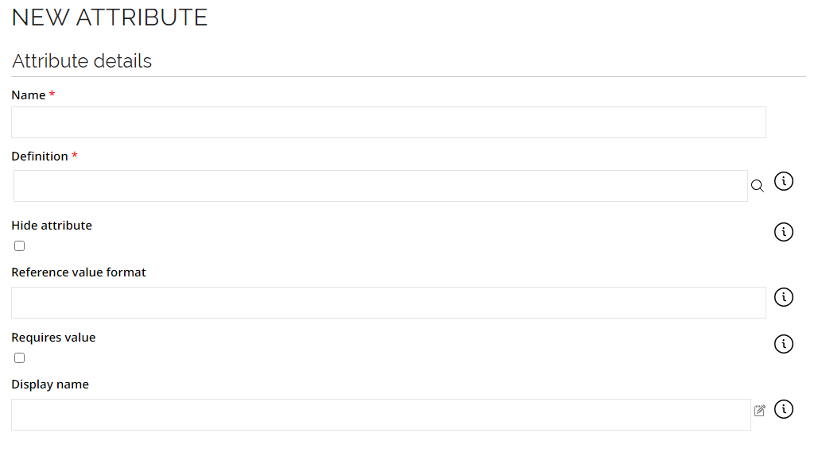Enable the Hide attribute checkbox

click(x=19, y=245)
